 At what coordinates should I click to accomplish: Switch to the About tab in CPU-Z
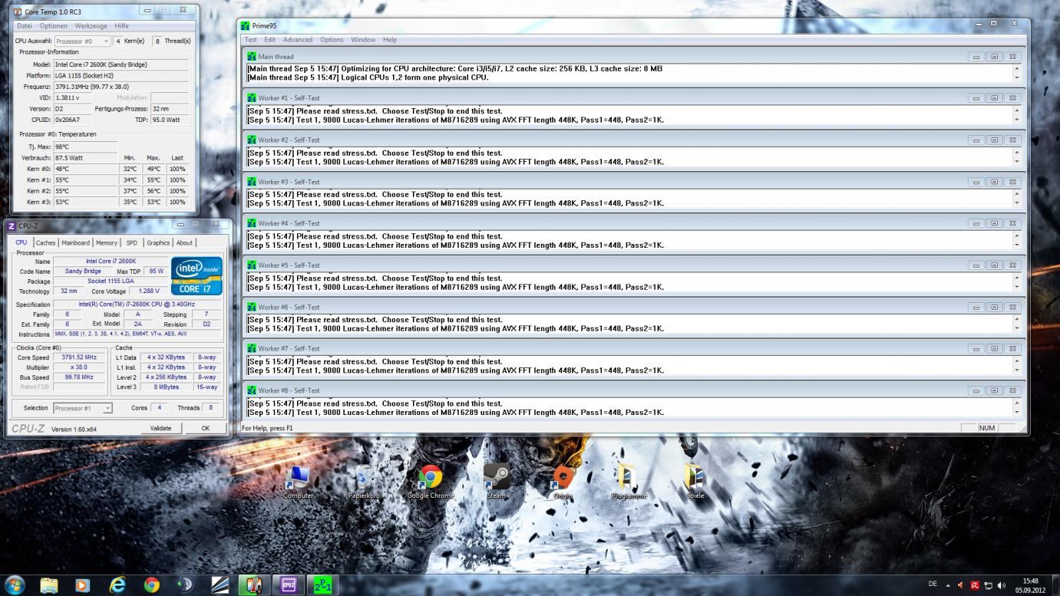(x=184, y=242)
